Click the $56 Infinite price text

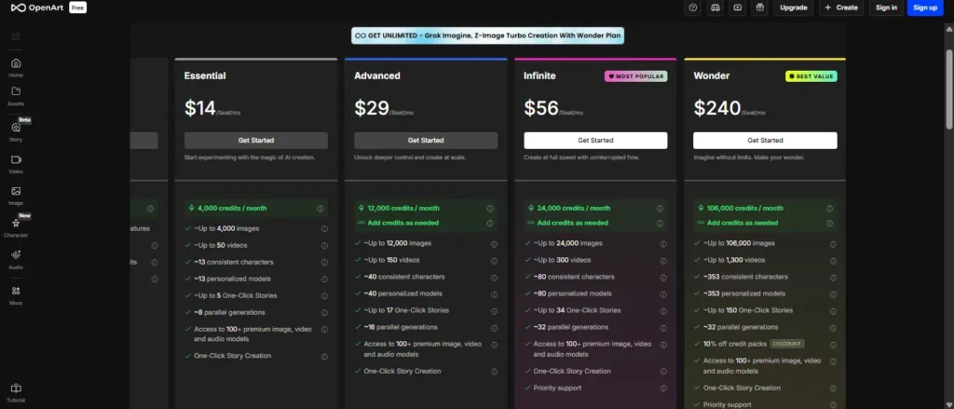pyautogui.click(x=541, y=108)
